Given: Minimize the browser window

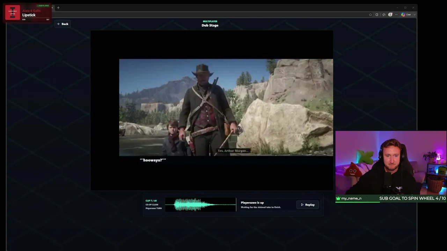Looking at the screenshot, I should pyautogui.click(x=397, y=8).
